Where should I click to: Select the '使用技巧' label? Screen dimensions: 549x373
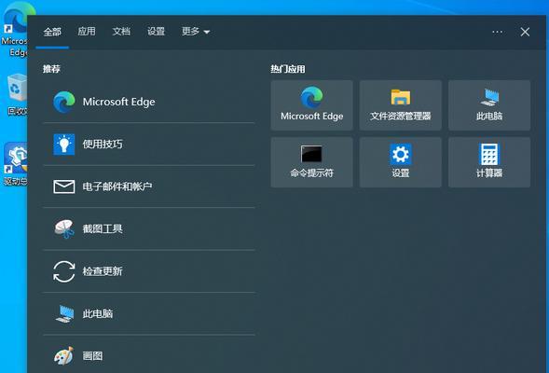coord(103,144)
